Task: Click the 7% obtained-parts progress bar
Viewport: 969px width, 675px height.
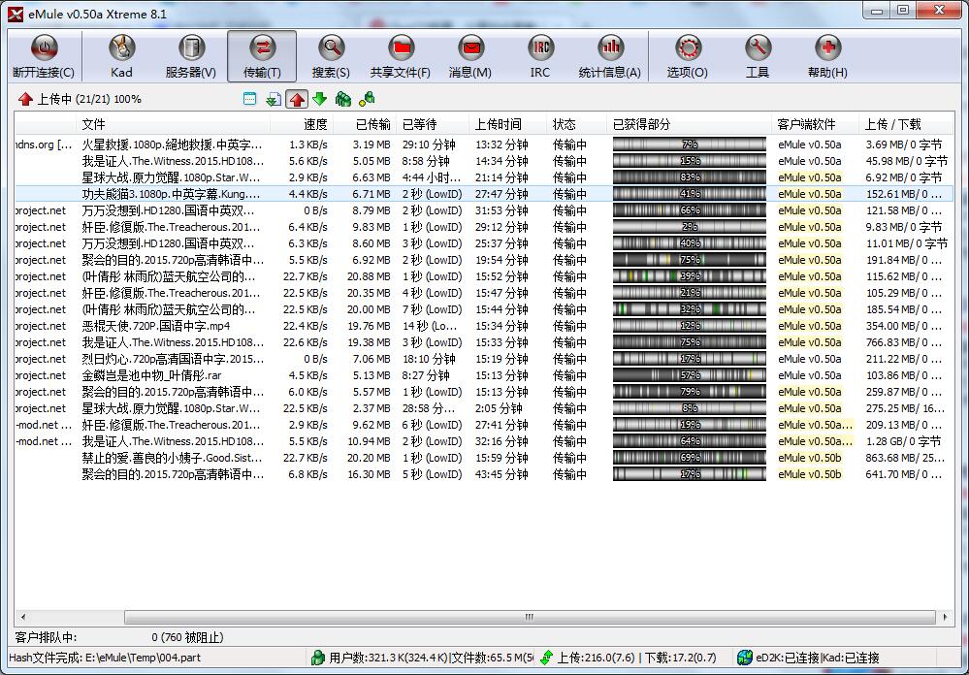Action: 689,145
